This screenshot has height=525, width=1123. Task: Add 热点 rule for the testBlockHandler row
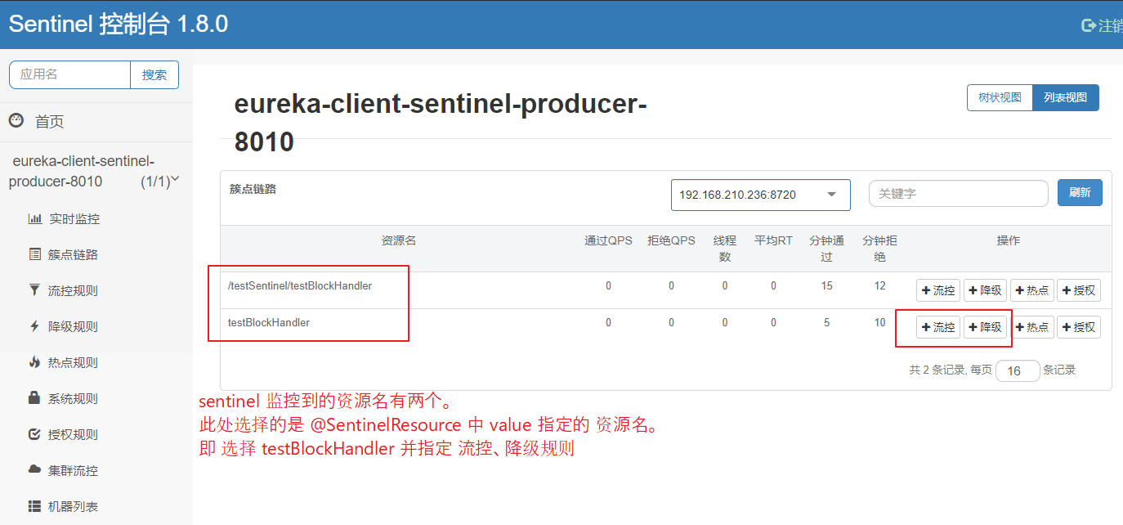pos(1032,327)
